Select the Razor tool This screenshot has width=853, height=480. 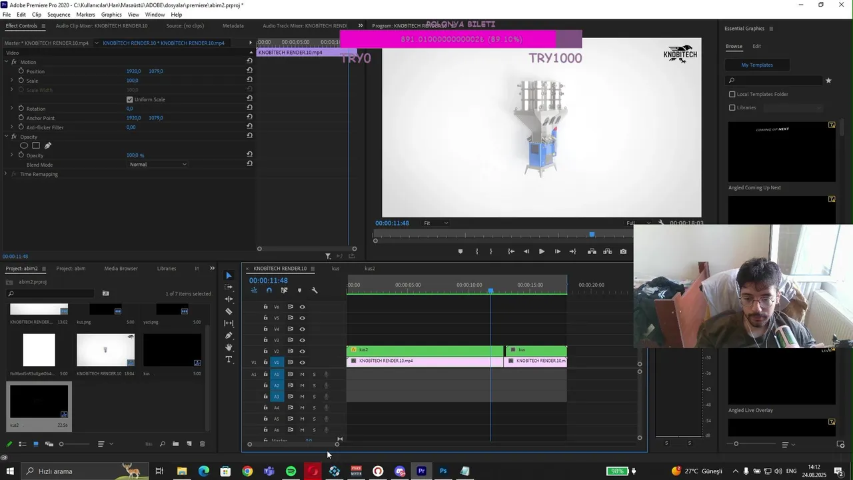pos(229,311)
